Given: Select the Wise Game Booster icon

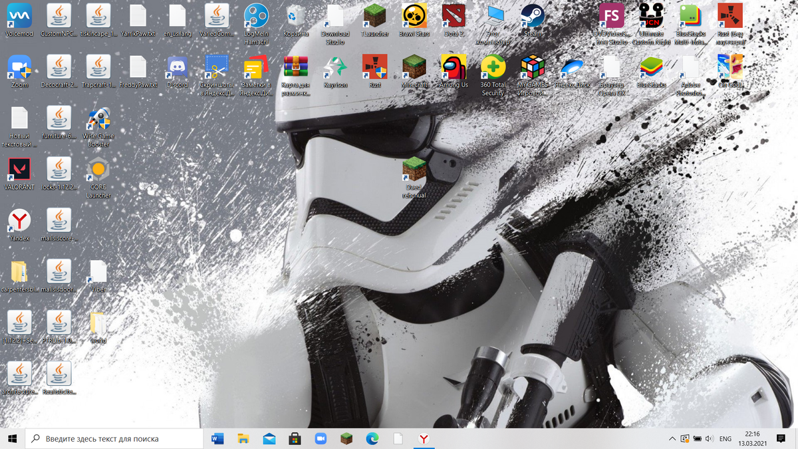Looking at the screenshot, I should point(98,126).
